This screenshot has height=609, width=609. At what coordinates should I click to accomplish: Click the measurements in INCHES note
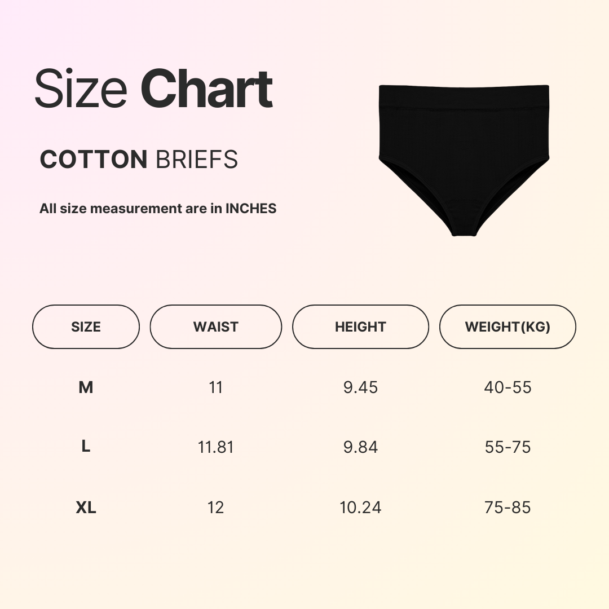pyautogui.click(x=158, y=209)
